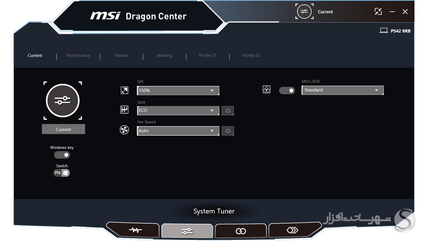The height and width of the screenshot is (242, 428).
Task: Open the Shift ECO dropdown
Action: coord(178,110)
